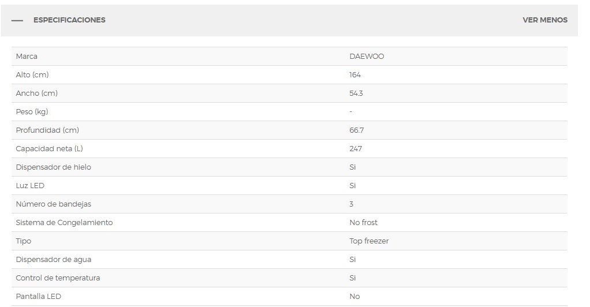The width and height of the screenshot is (590, 307).
Task: Click the 164 height value
Action: [355, 75]
